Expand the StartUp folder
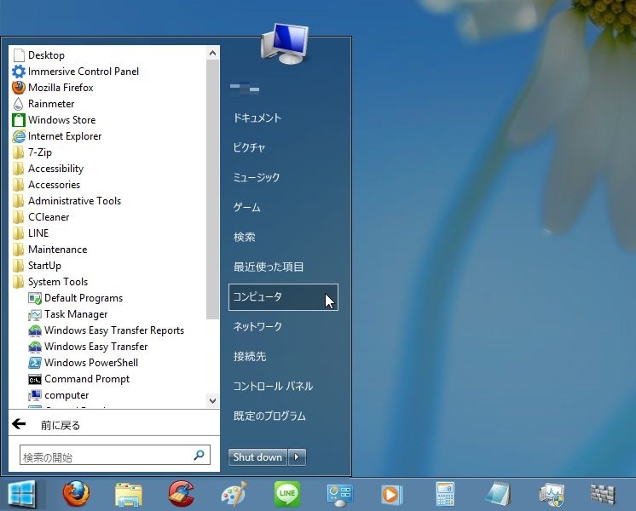The width and height of the screenshot is (636, 511). click(x=37, y=266)
